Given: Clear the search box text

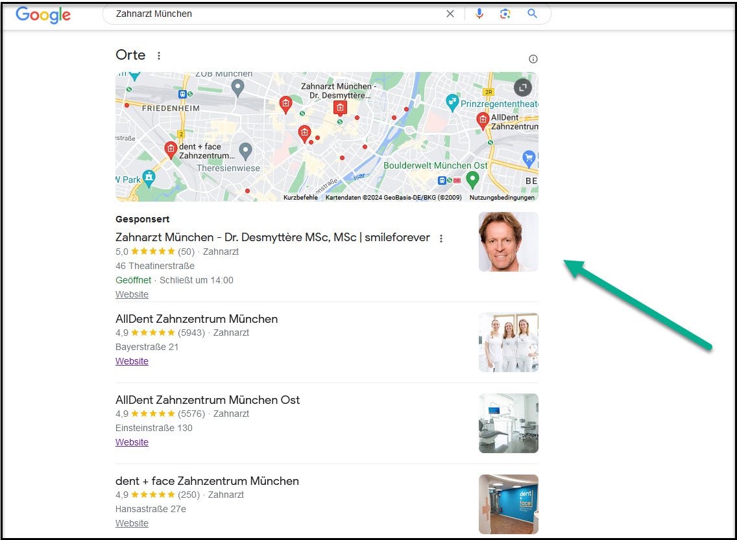Looking at the screenshot, I should 450,14.
